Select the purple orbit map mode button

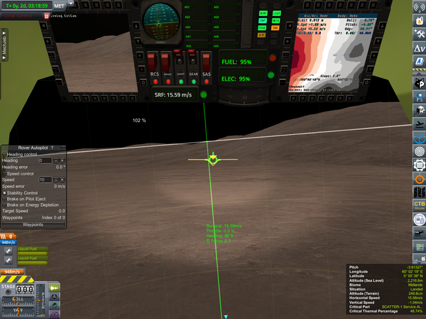click(x=55, y=314)
